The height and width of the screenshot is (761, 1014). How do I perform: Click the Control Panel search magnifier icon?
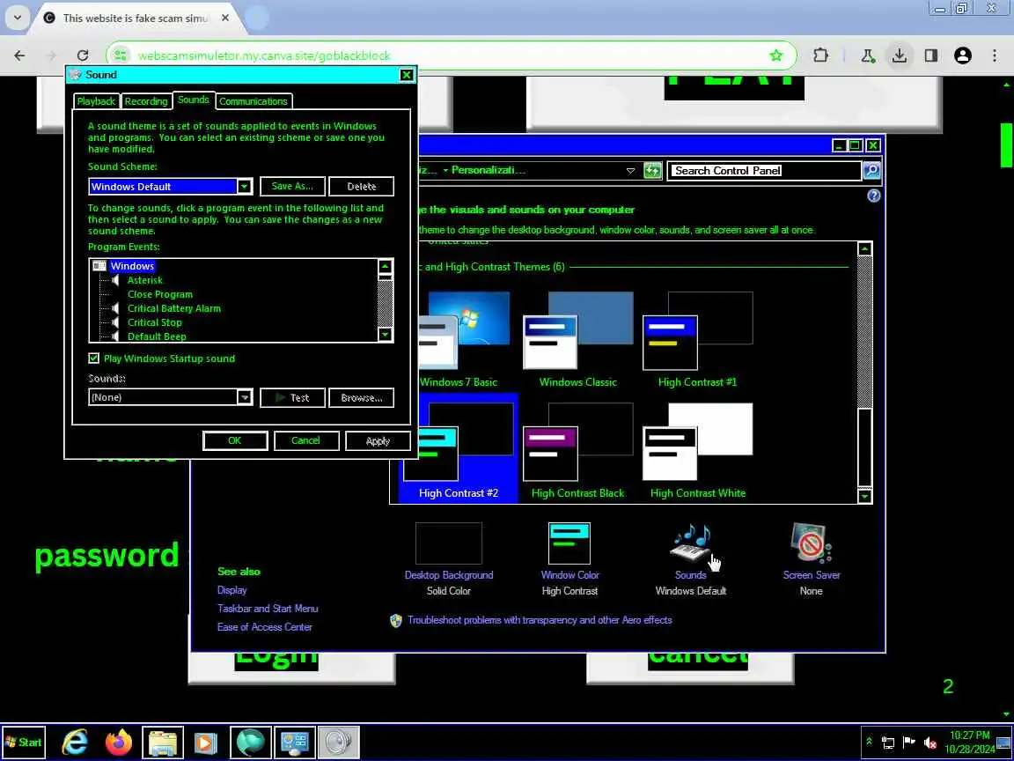click(x=871, y=170)
